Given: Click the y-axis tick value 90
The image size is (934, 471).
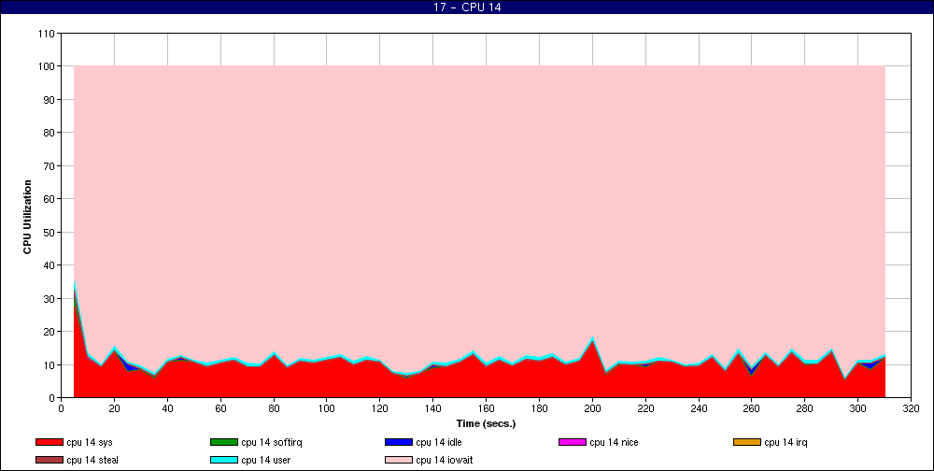Looking at the screenshot, I should click(50, 100).
